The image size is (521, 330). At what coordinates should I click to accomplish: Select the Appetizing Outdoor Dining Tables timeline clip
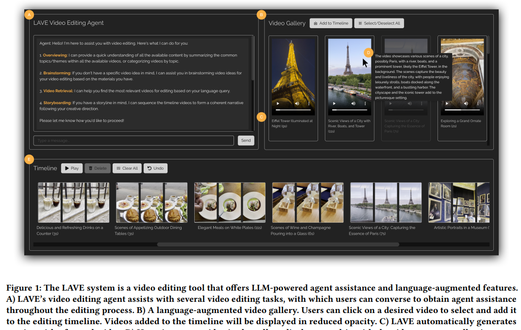[151, 202]
